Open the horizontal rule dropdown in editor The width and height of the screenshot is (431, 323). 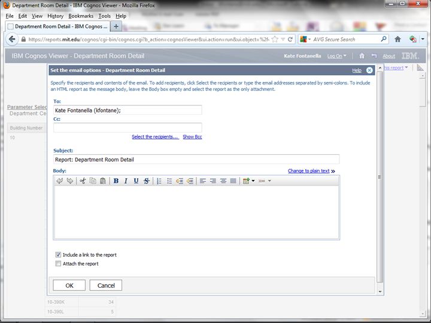[265, 181]
